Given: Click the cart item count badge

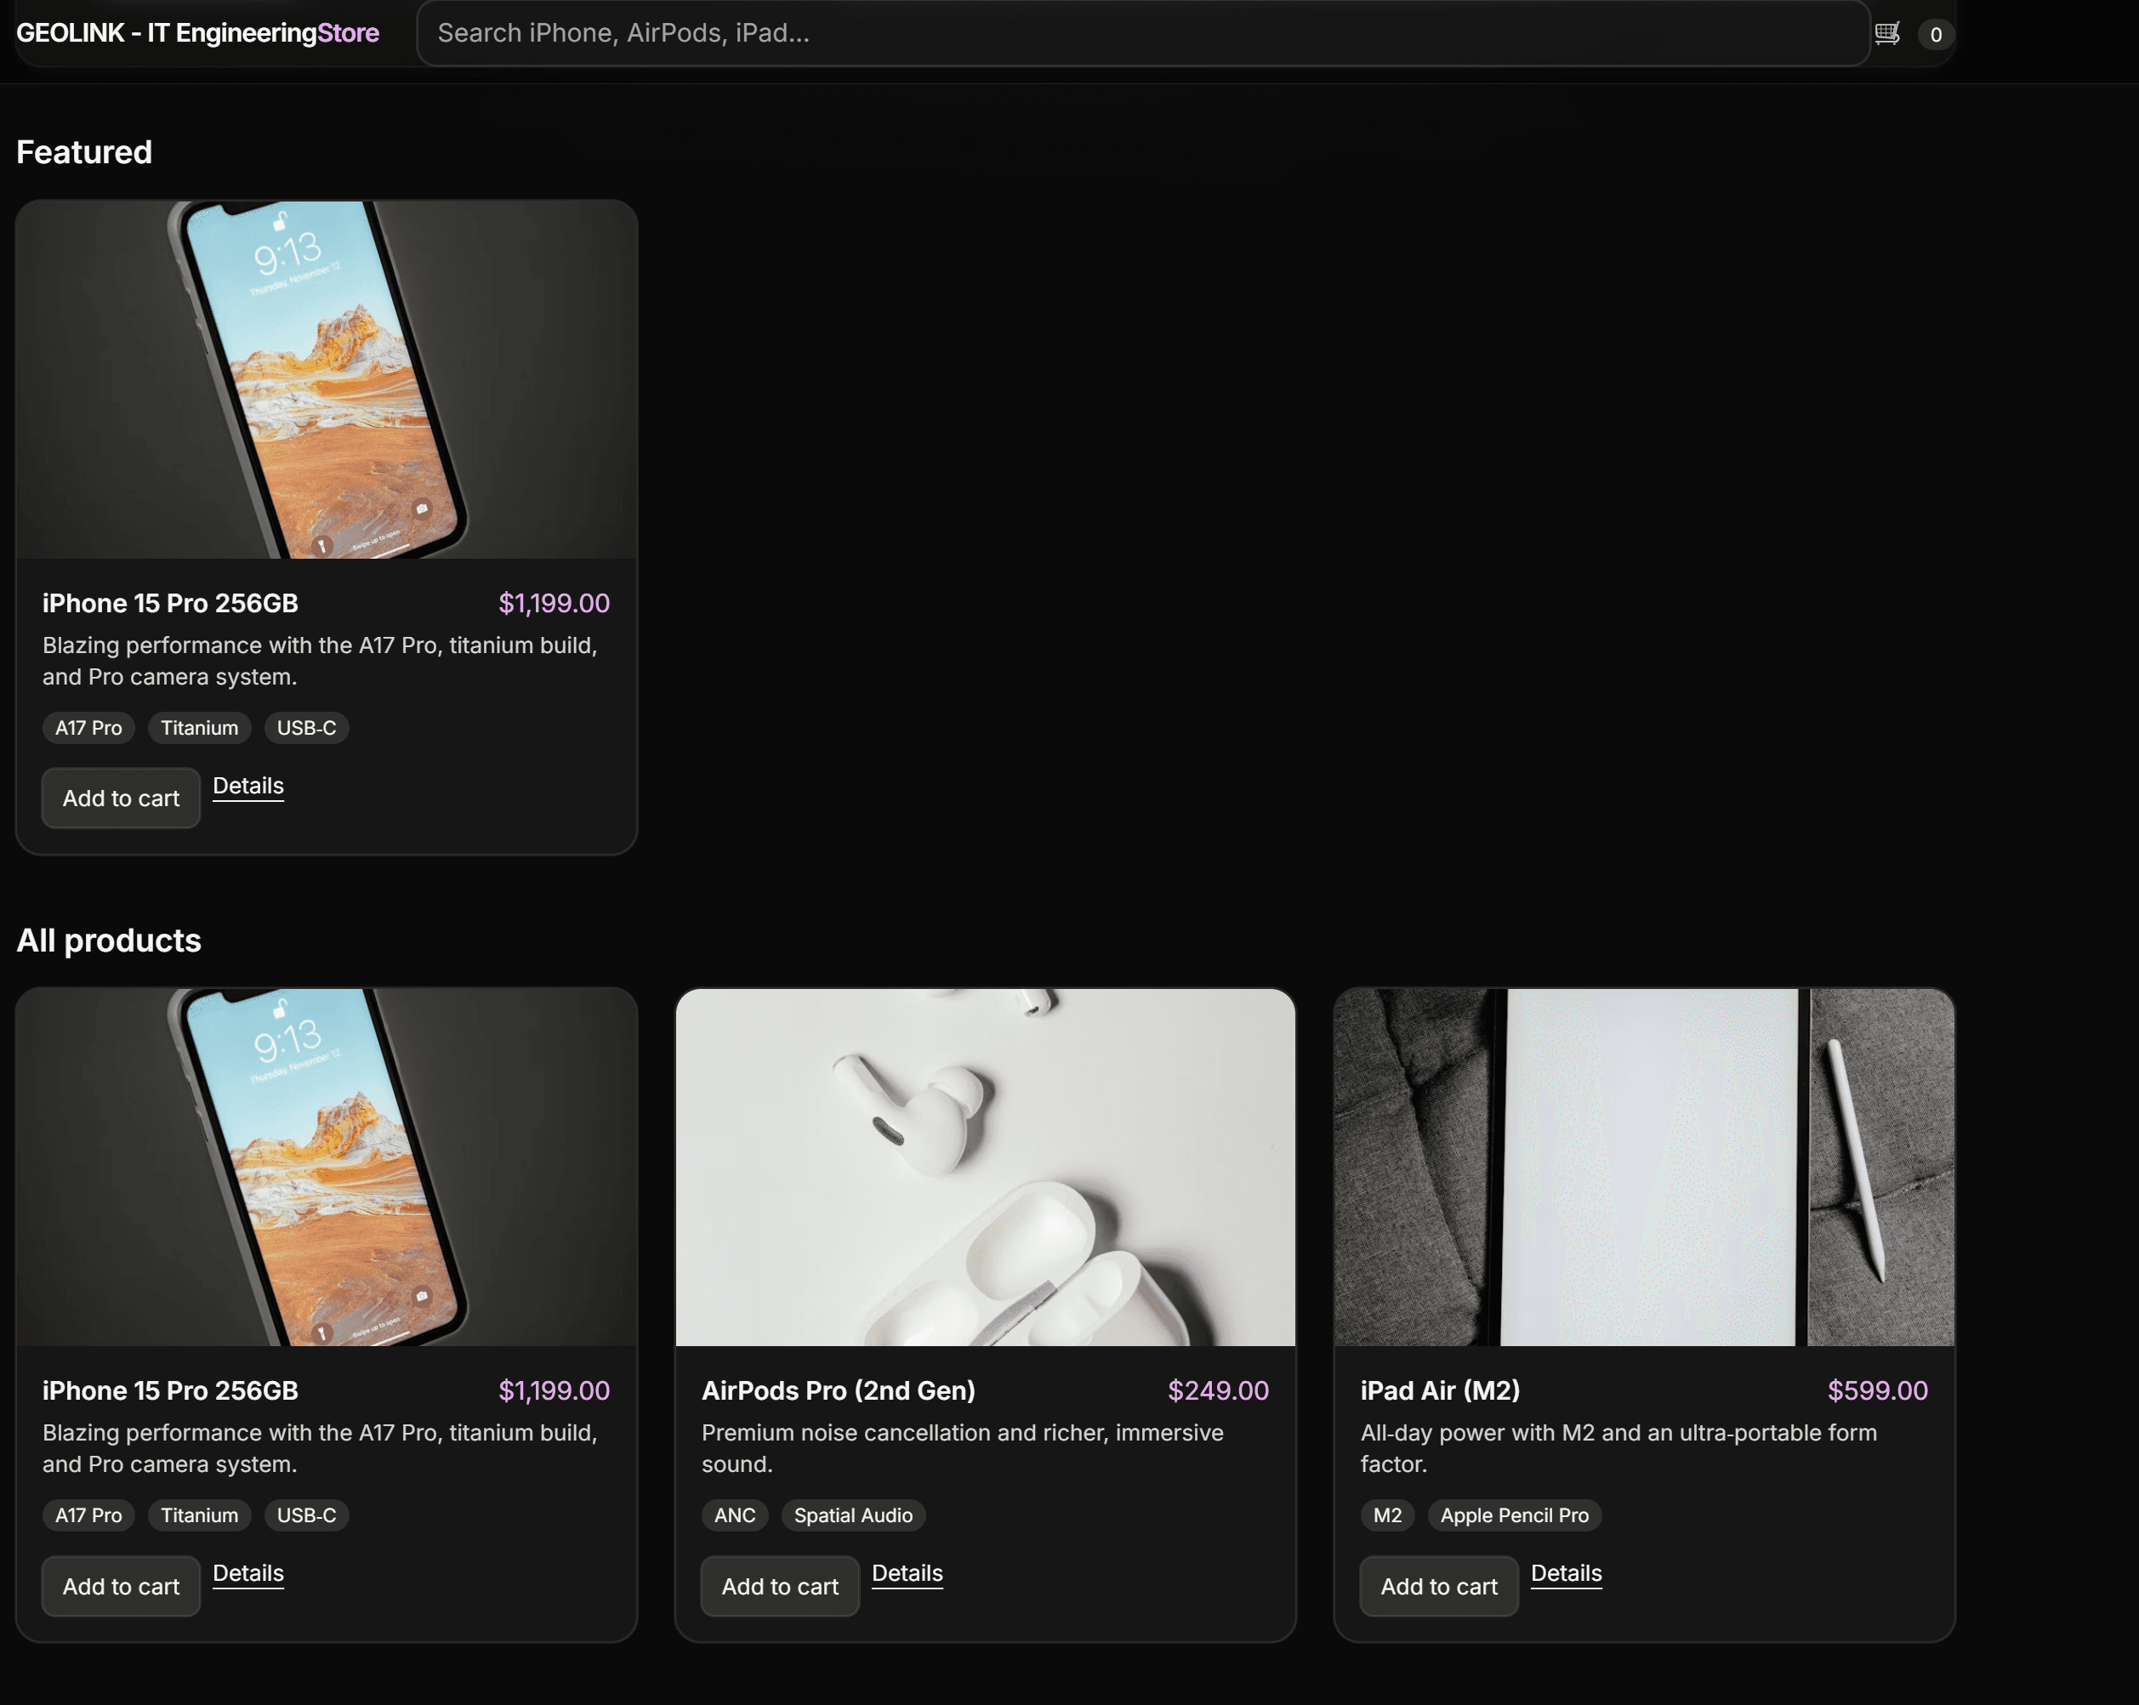Looking at the screenshot, I should 1935,35.
